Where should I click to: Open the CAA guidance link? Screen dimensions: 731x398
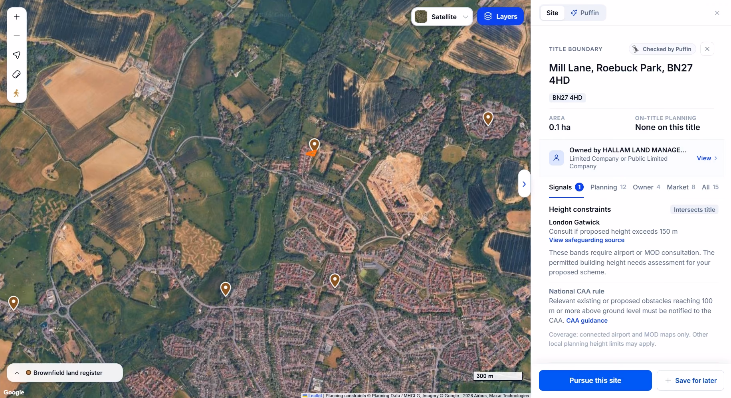click(x=587, y=321)
